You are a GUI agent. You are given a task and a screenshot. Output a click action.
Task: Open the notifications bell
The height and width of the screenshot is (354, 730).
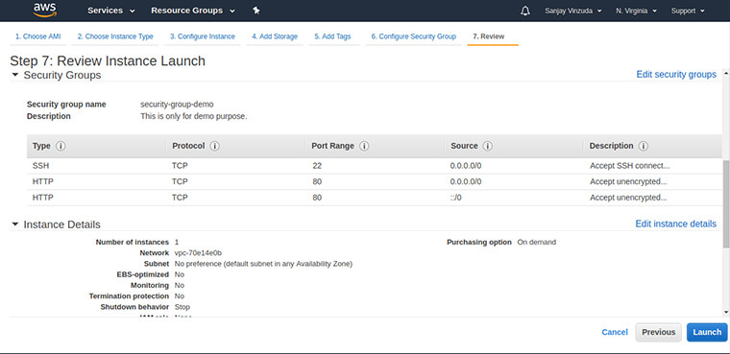[x=525, y=11]
